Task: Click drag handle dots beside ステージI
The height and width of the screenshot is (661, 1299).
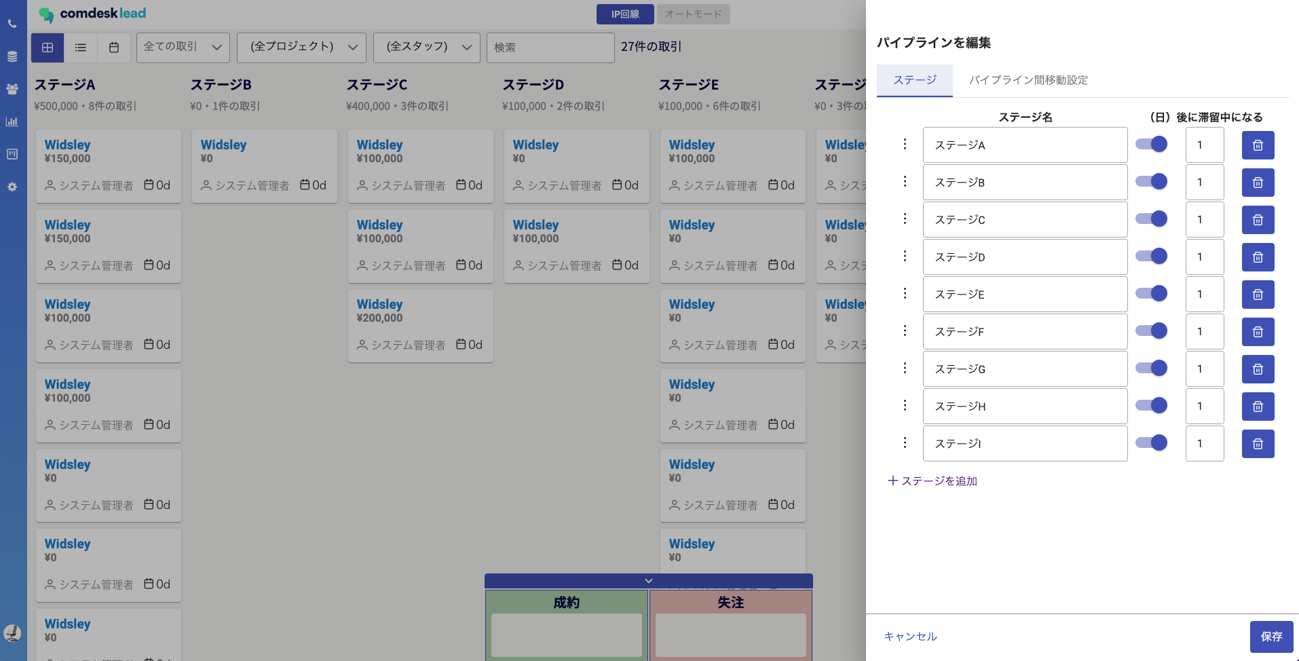Action: click(x=905, y=442)
